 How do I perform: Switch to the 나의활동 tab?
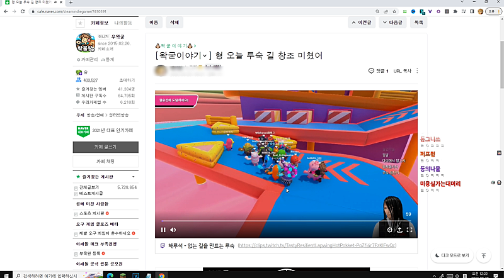(123, 23)
